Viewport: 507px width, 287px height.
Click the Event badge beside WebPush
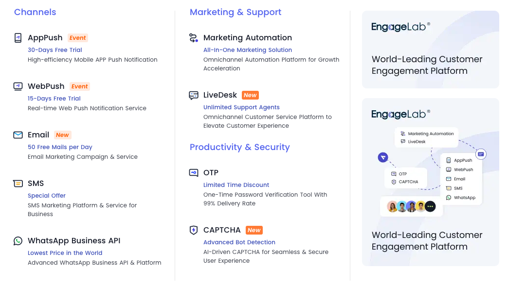click(79, 86)
